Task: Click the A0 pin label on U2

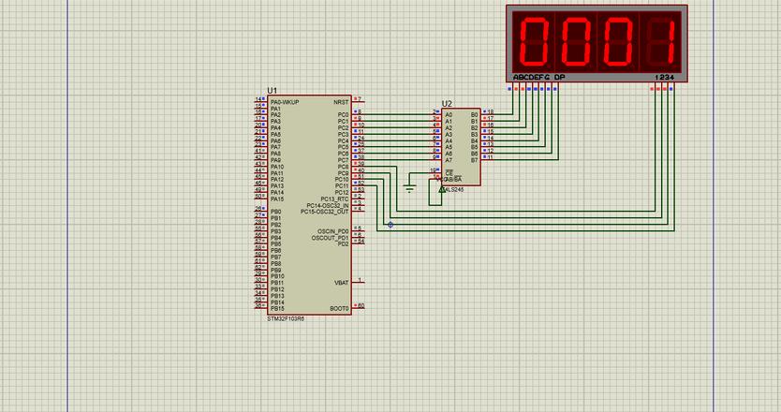Action: 449,115
